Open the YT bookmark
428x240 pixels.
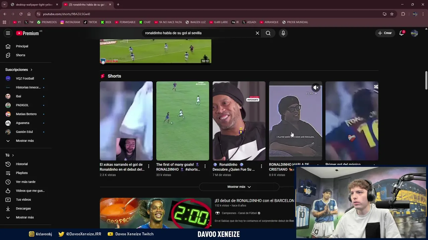pyautogui.click(x=17, y=22)
